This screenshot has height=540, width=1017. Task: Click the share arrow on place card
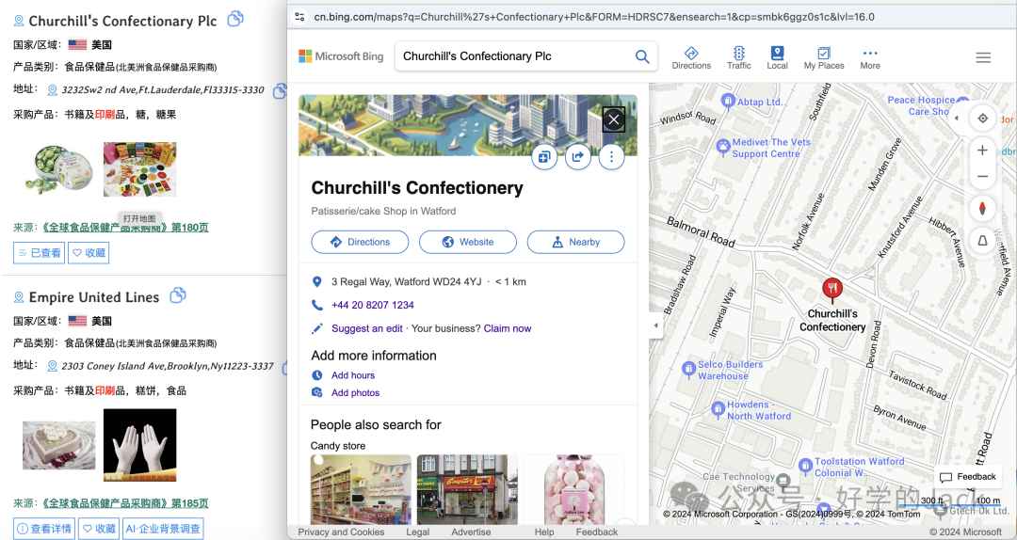tap(577, 156)
